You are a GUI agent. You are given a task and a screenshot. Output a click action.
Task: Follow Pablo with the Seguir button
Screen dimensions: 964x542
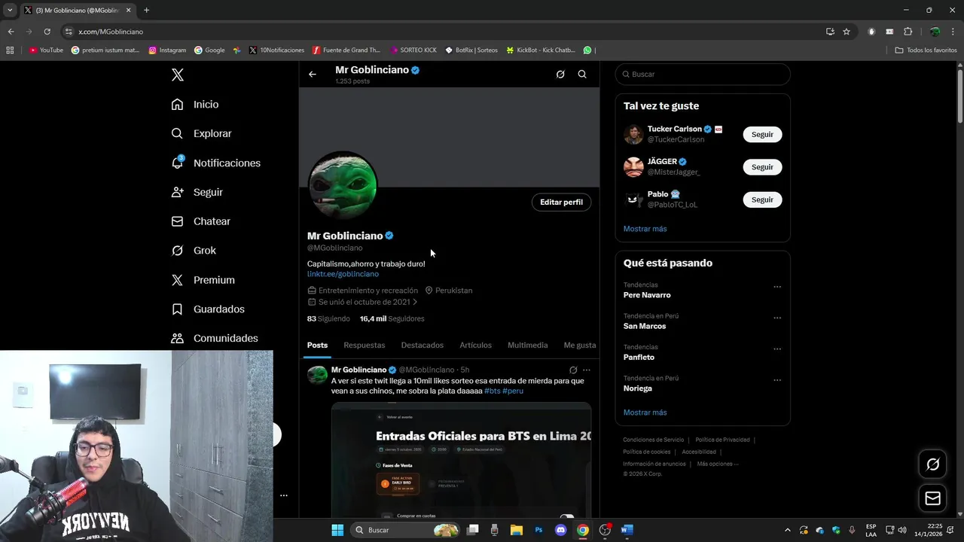click(x=762, y=199)
